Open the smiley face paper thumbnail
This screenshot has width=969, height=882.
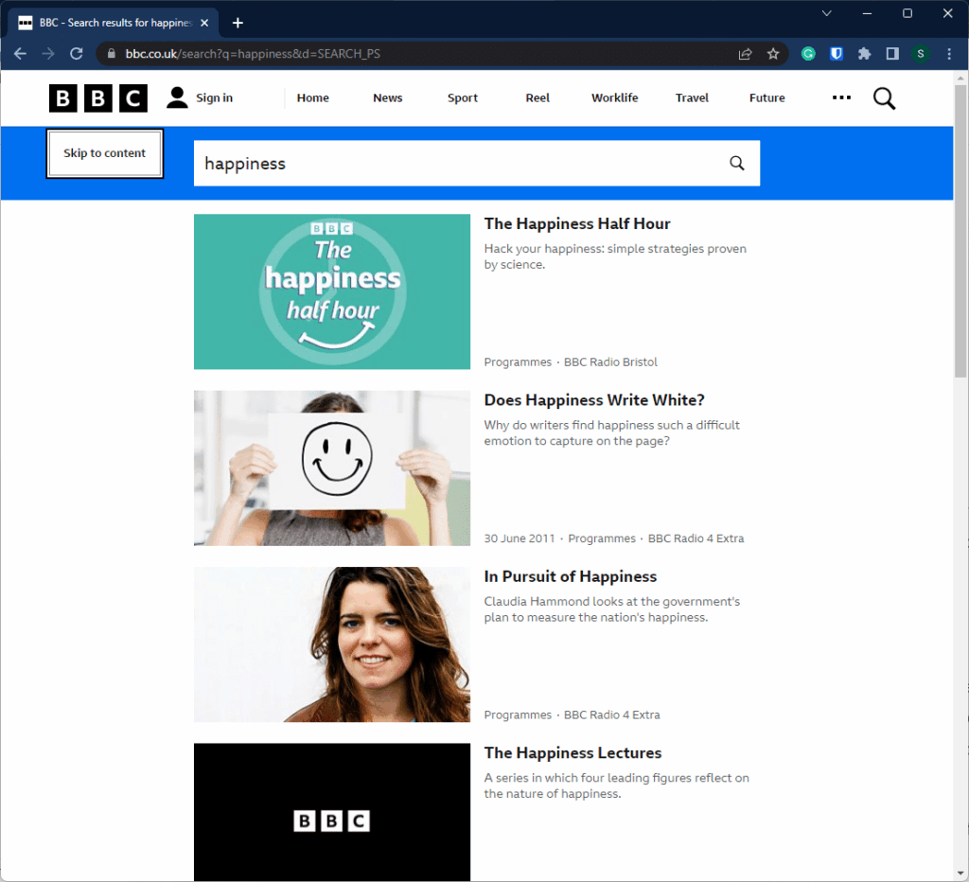pyautogui.click(x=332, y=467)
